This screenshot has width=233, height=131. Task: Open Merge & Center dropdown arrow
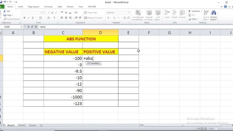[103, 18]
